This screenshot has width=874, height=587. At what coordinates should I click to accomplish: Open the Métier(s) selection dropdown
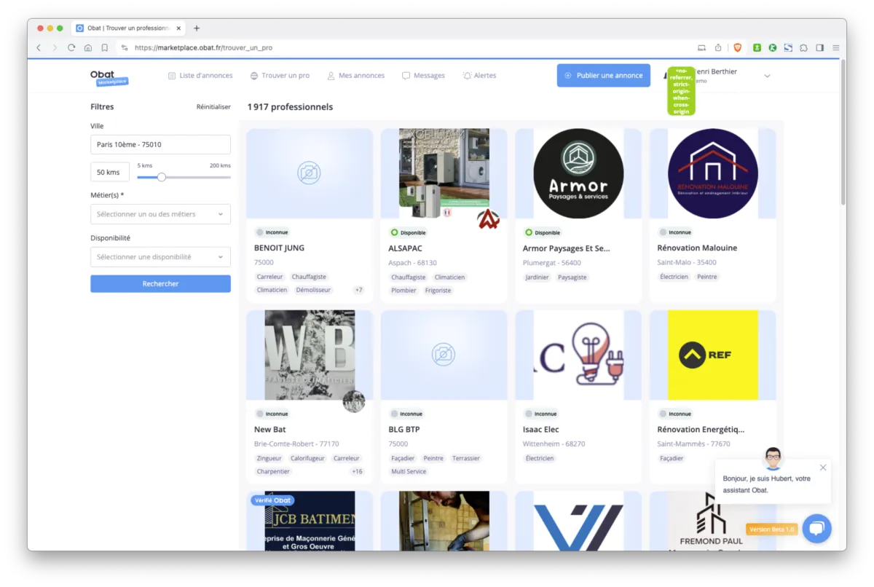160,214
